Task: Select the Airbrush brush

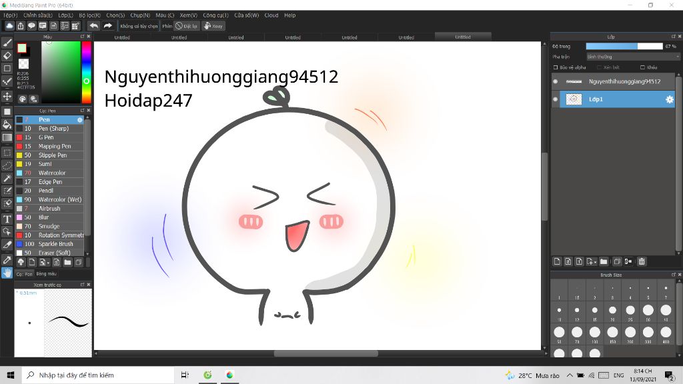Action: coord(49,209)
